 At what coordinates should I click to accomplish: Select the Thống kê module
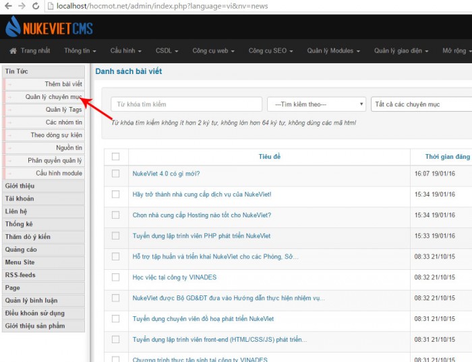tap(44, 224)
